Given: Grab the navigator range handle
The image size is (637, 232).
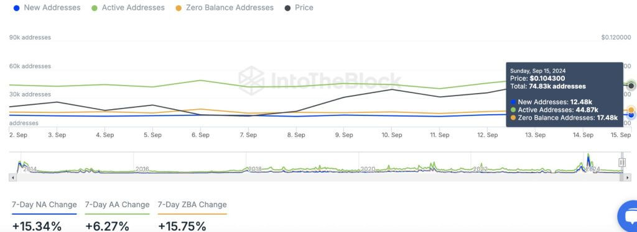Looking at the screenshot, I should [x=621, y=163].
